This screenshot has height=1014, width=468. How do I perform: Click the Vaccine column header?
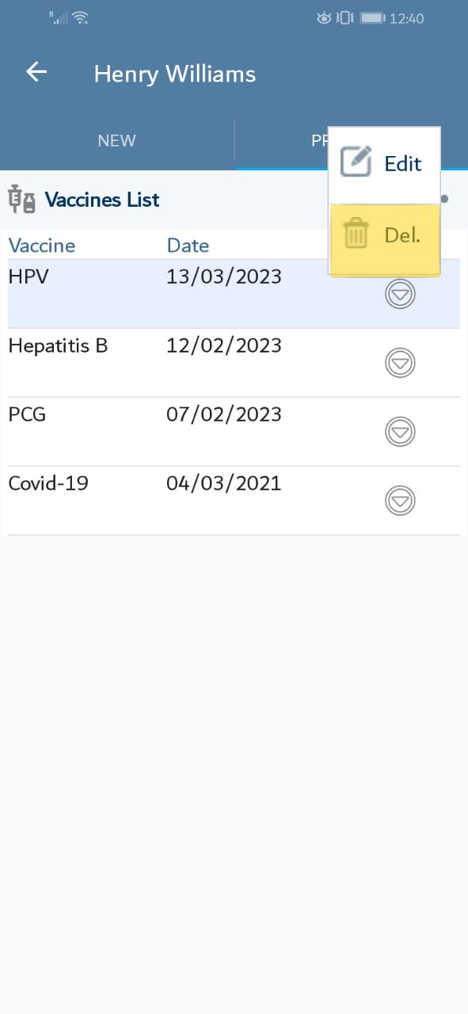point(42,245)
